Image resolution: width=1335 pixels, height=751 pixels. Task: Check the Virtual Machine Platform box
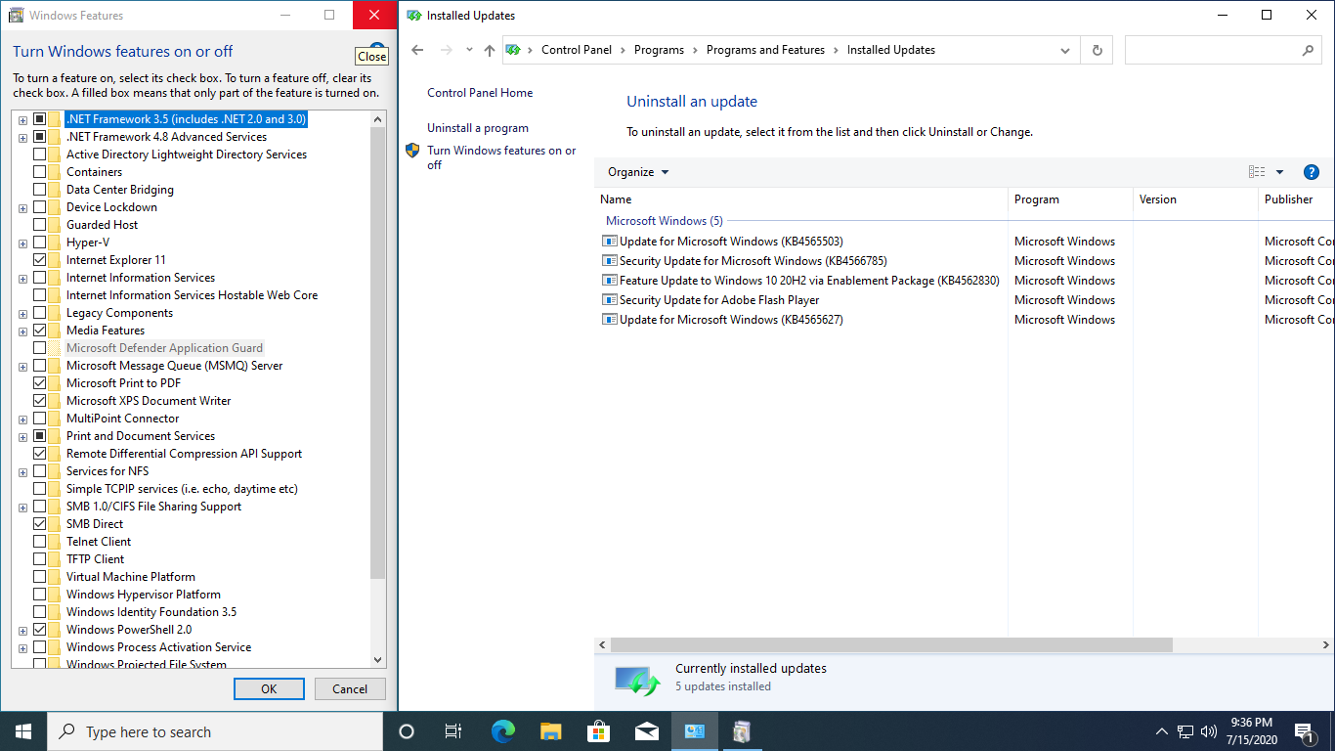pos(40,577)
